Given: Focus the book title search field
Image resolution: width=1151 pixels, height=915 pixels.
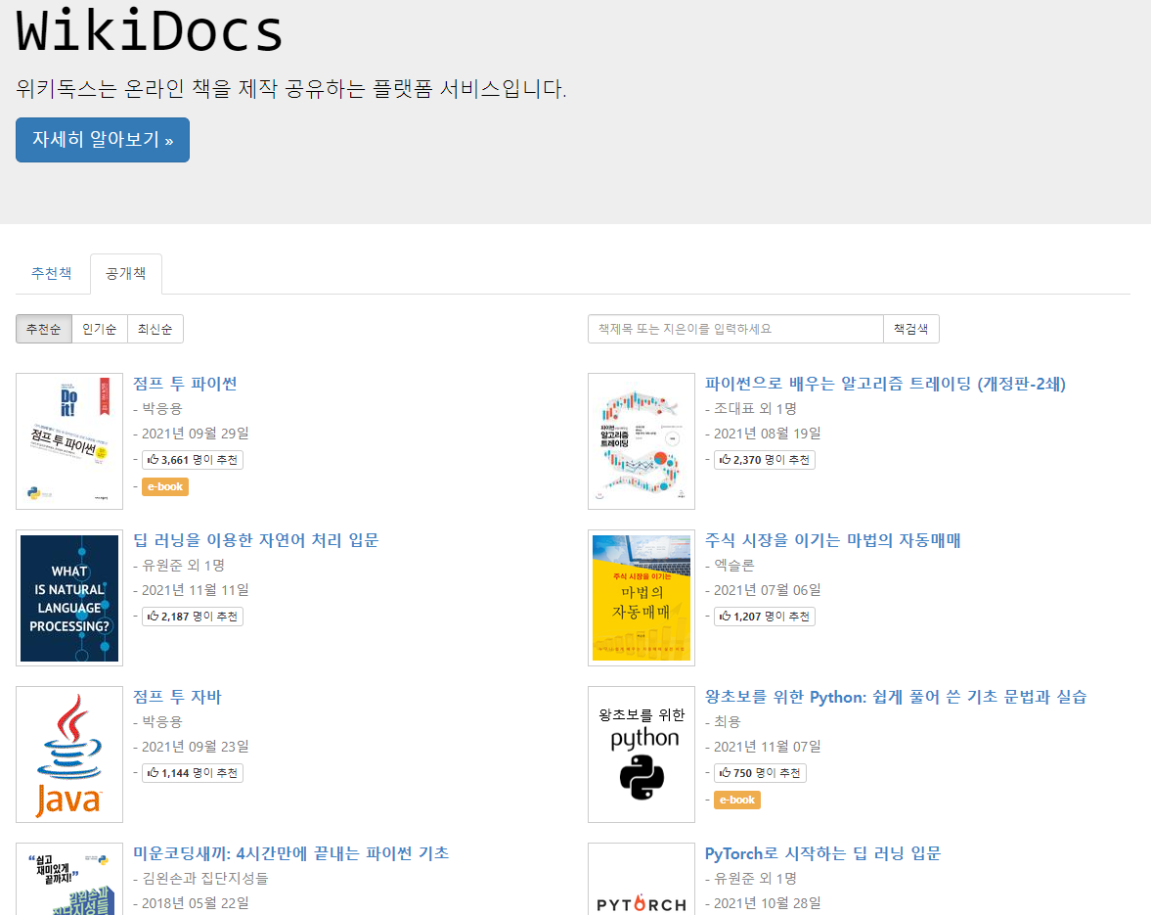Looking at the screenshot, I should [x=735, y=329].
